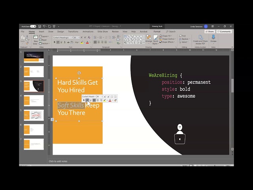Click the Undo arrow icon
The height and width of the screenshot is (190, 253).
pyautogui.click(x=44, y=27)
